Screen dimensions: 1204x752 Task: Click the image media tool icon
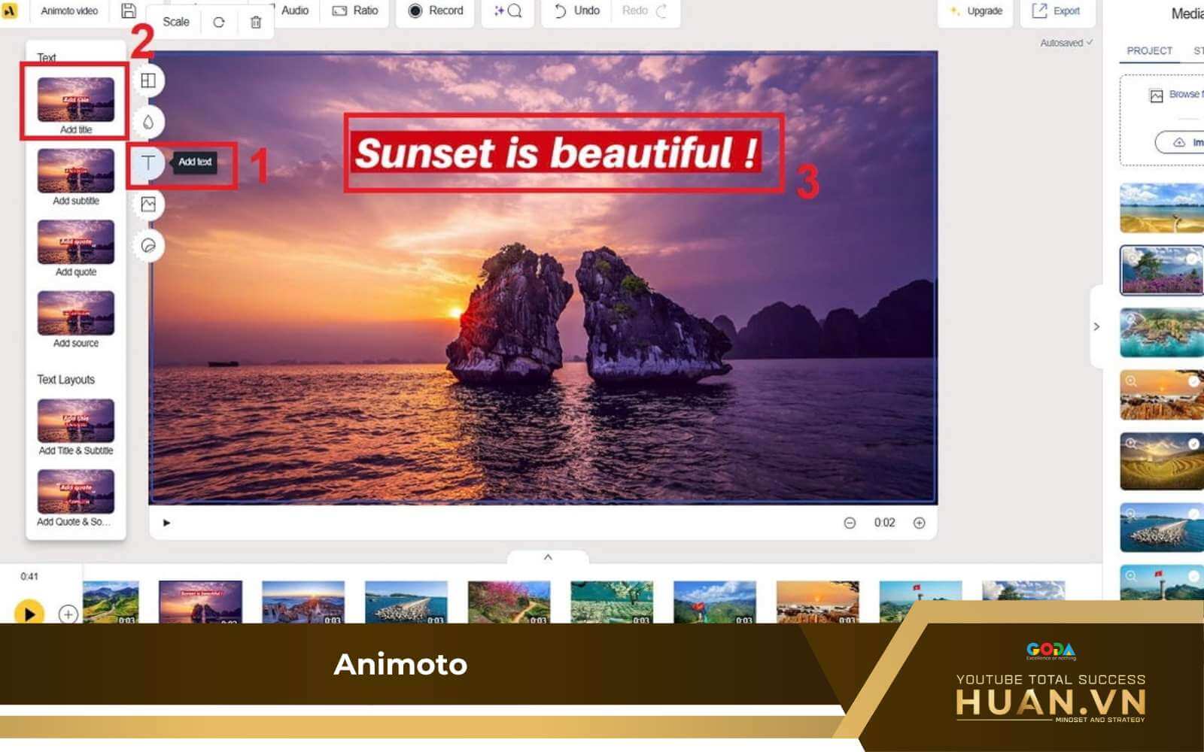[148, 205]
